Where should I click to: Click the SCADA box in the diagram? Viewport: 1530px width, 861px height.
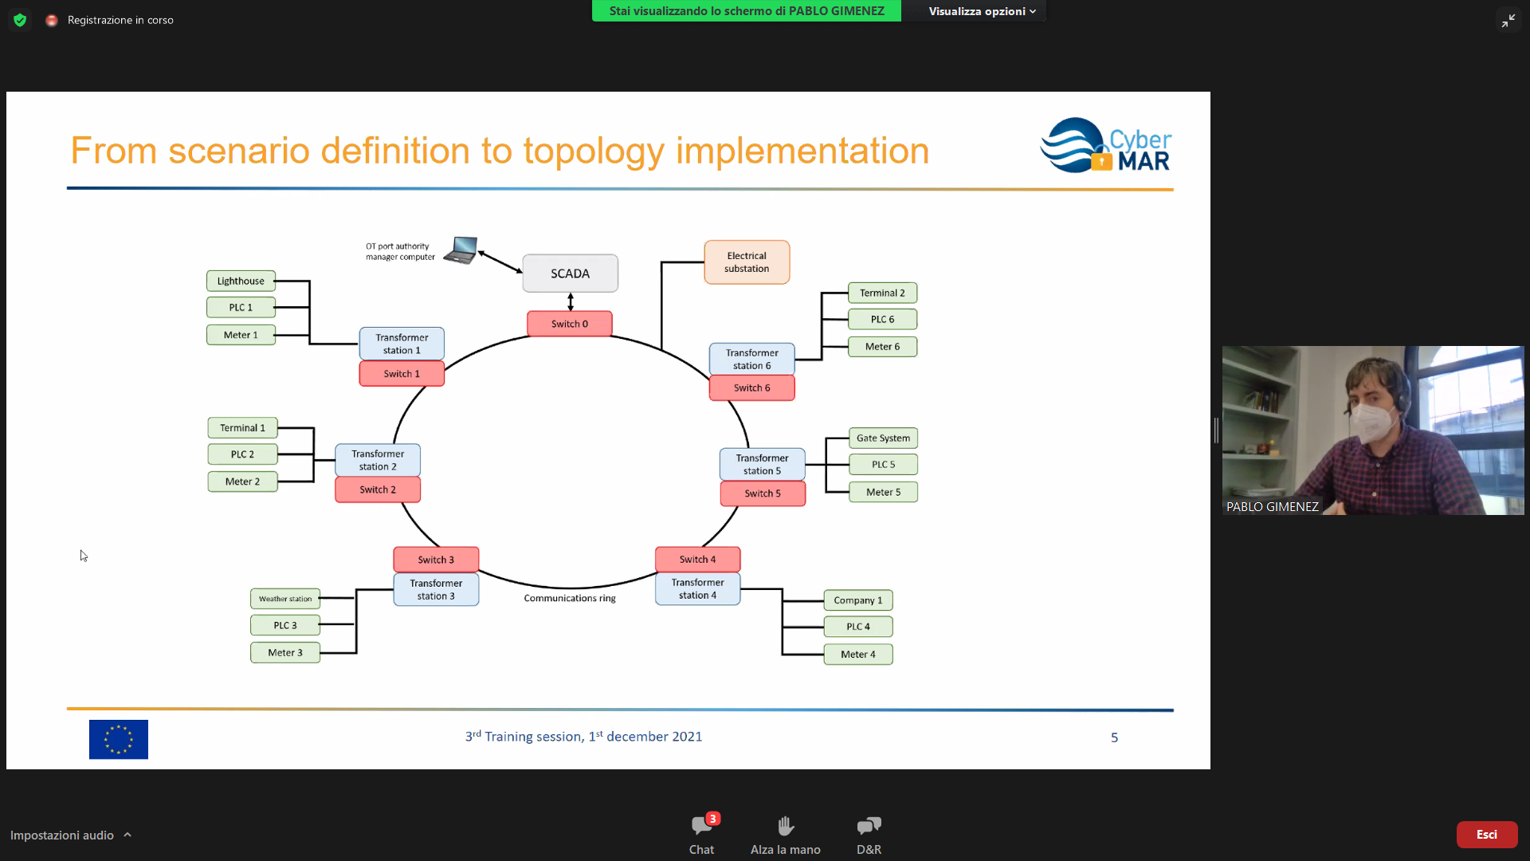click(570, 273)
